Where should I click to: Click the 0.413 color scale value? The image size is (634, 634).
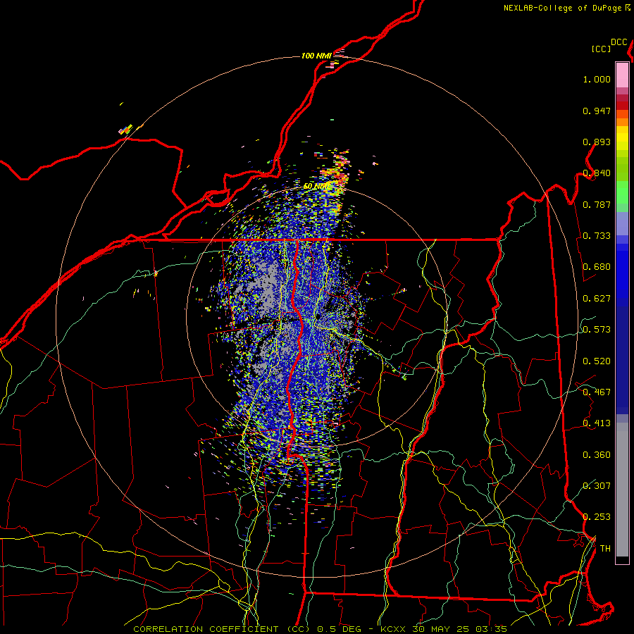pyautogui.click(x=597, y=423)
